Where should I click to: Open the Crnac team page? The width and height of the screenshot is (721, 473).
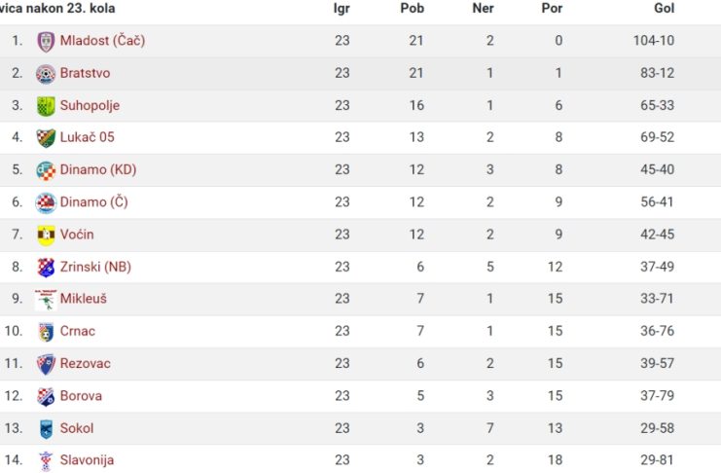77,331
